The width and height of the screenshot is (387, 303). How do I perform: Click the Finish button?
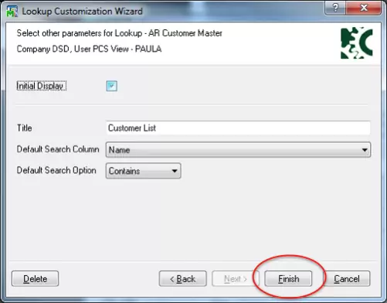click(288, 279)
